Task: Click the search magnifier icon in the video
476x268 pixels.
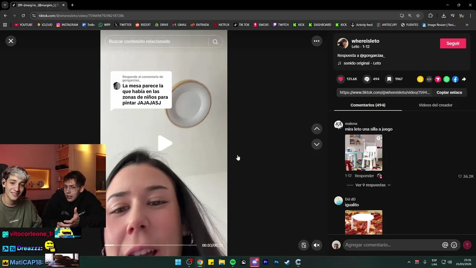Action: click(215, 42)
